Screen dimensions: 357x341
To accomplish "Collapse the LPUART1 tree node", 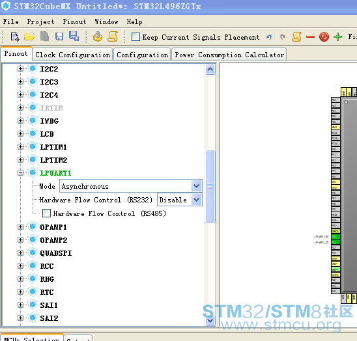I will point(20,173).
